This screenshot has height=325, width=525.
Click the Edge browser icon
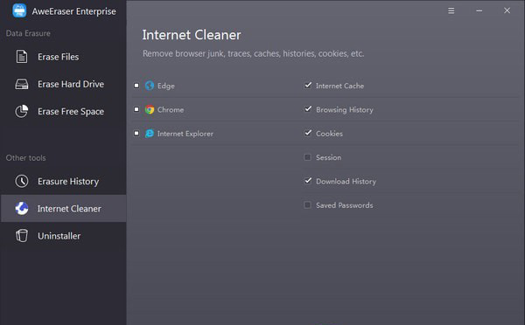click(x=150, y=86)
